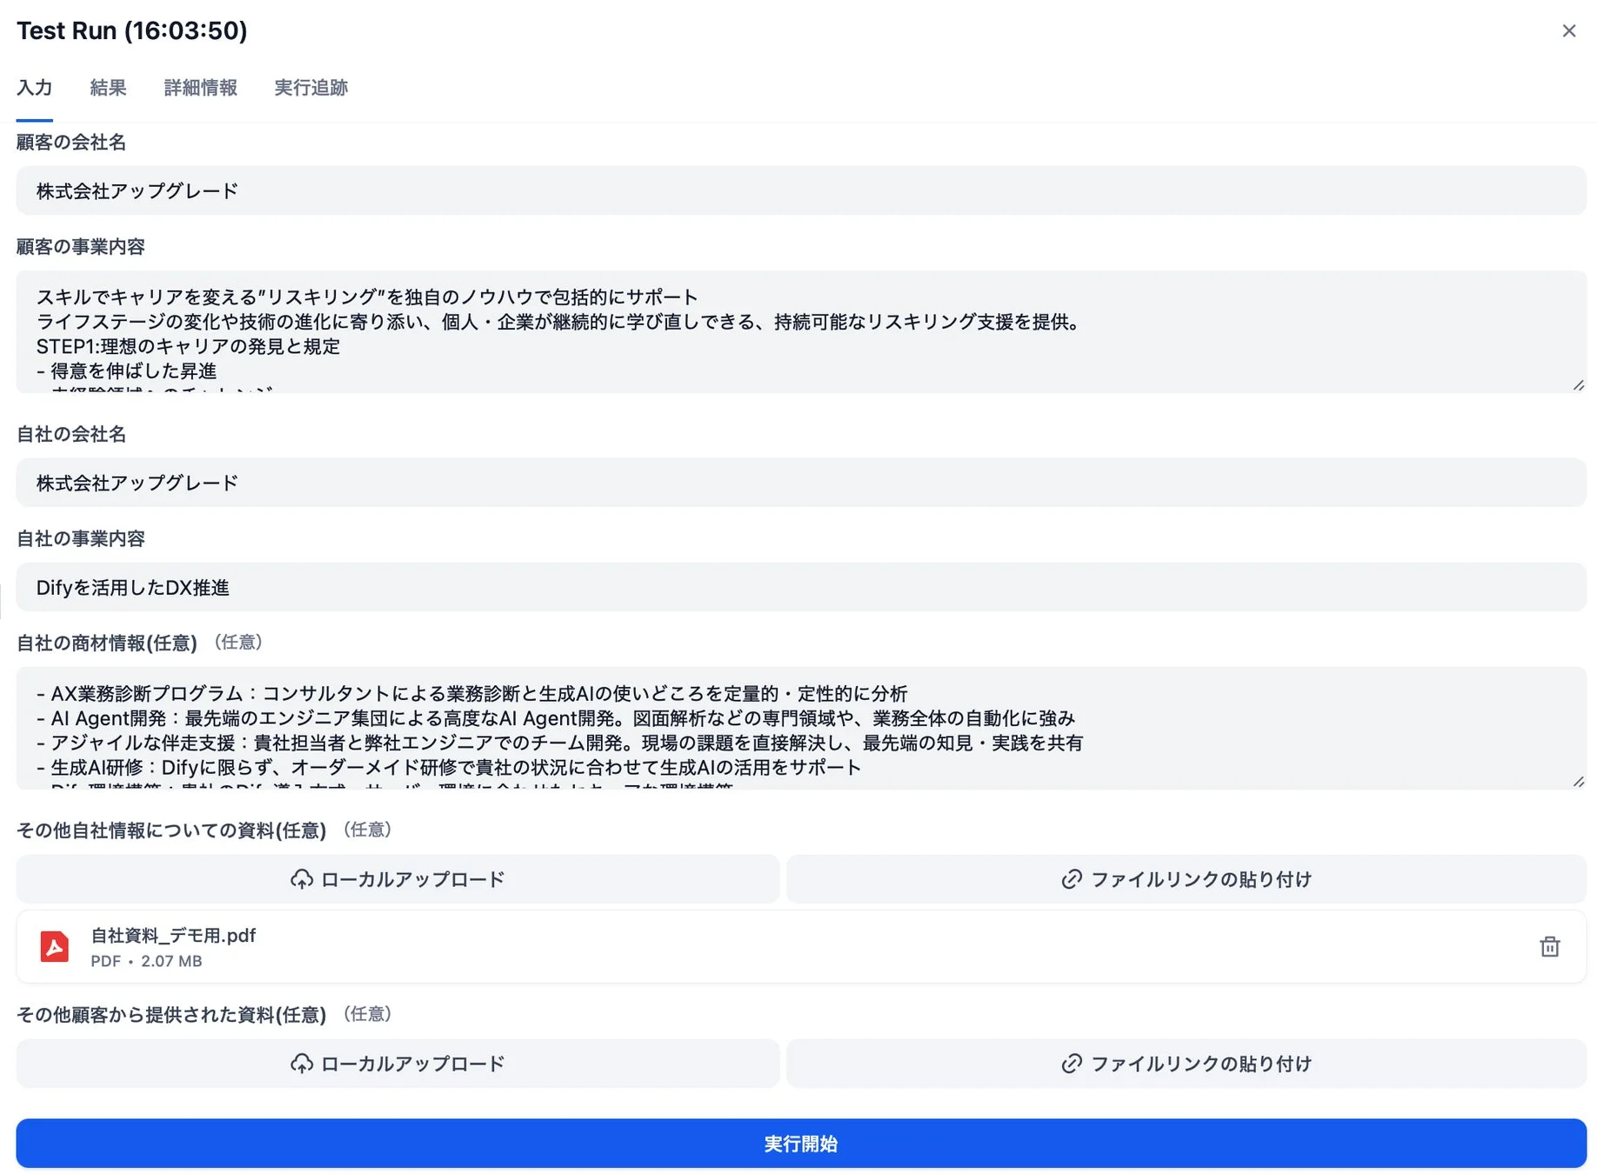
Task: Switch to the 結果 tab
Action: click(x=107, y=88)
